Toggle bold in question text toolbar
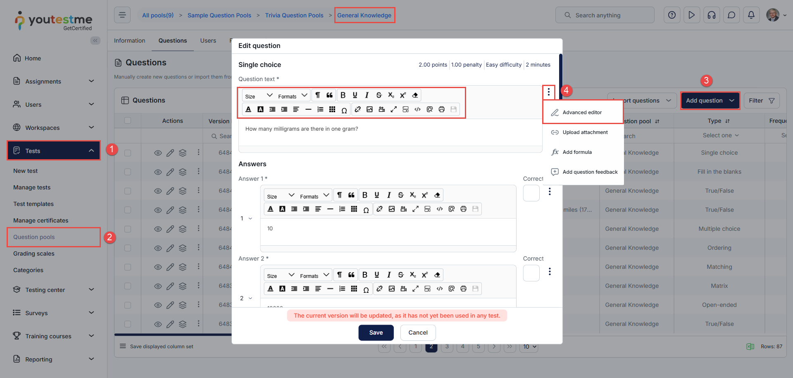This screenshot has height=378, width=793. [x=343, y=96]
